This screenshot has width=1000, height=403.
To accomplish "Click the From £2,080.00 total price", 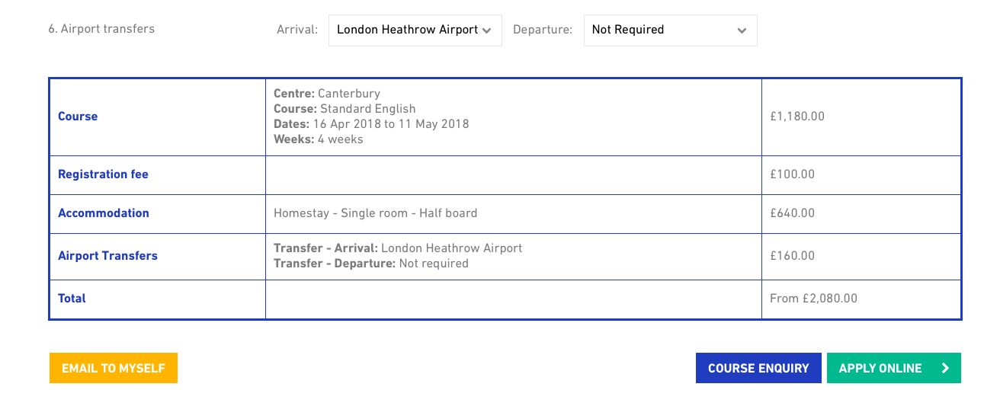I will point(813,299).
